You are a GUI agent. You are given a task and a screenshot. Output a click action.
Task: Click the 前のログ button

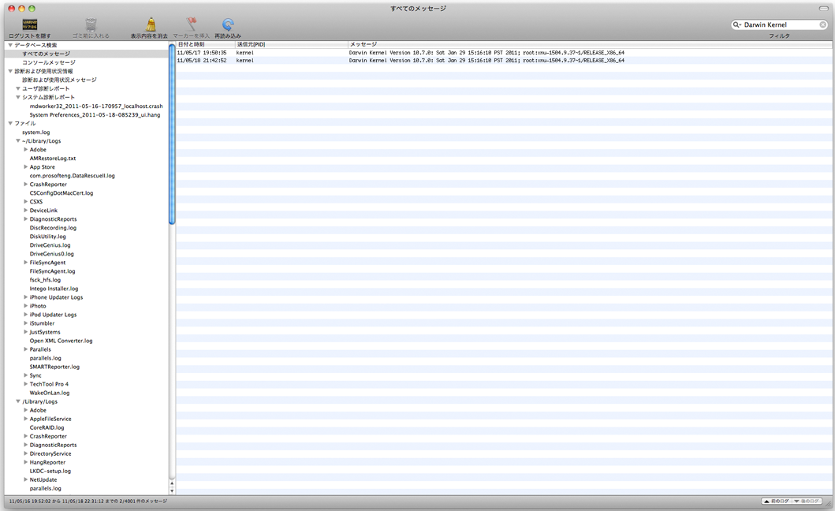pos(777,501)
